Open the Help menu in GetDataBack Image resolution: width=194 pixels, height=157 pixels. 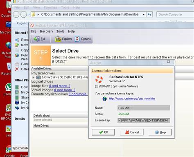[71, 31]
